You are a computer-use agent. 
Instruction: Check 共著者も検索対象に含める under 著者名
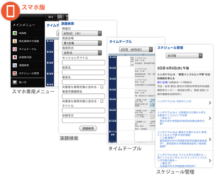pos(102,87)
